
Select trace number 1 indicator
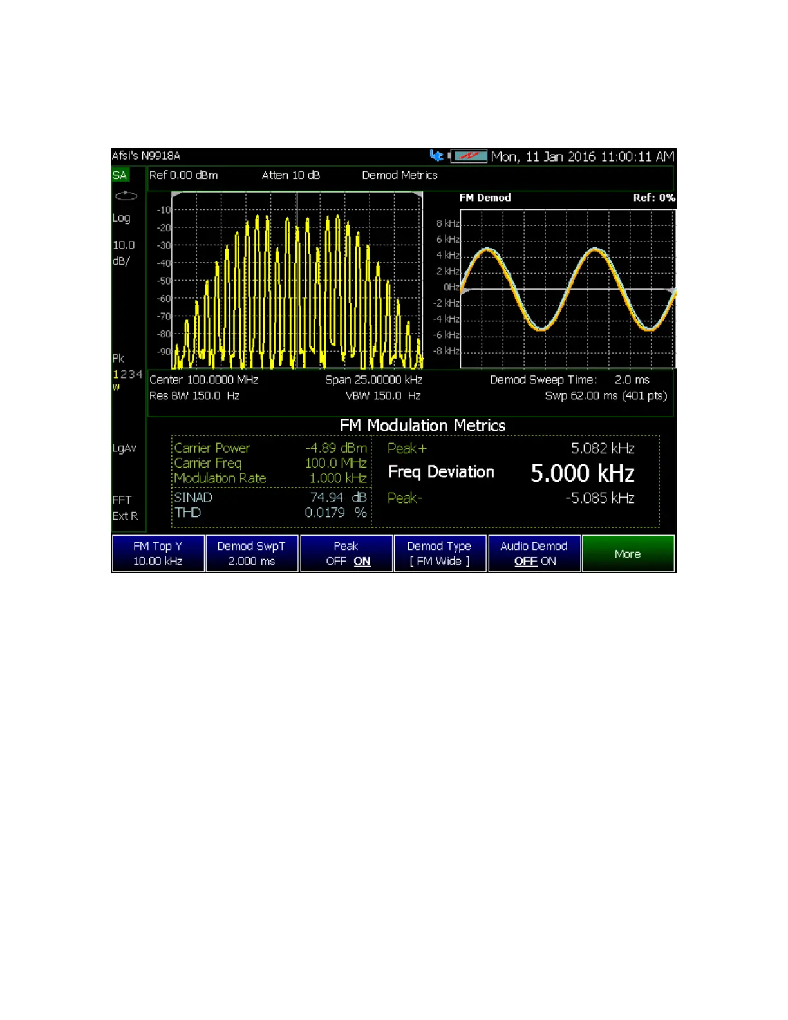pyautogui.click(x=116, y=374)
